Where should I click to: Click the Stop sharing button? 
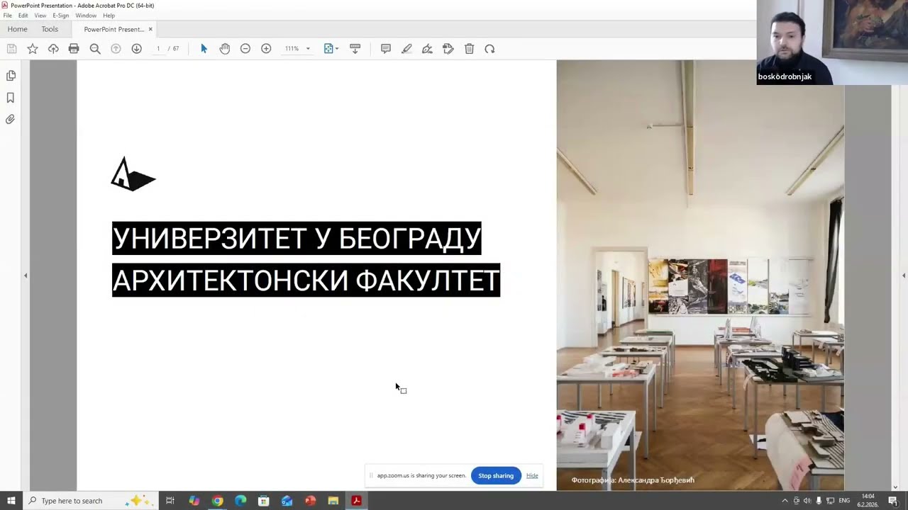(496, 476)
